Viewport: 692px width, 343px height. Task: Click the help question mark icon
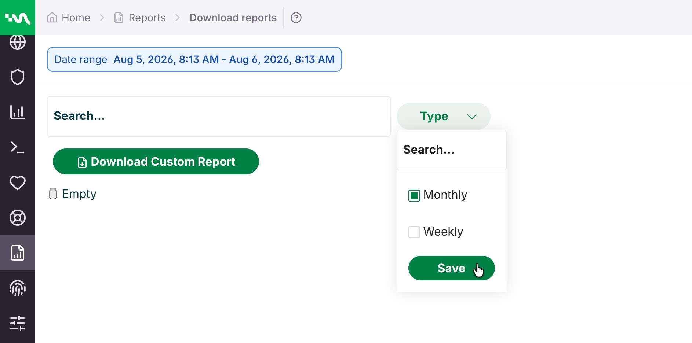click(x=296, y=18)
